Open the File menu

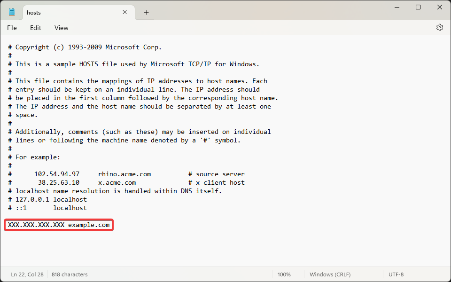[x=12, y=28]
